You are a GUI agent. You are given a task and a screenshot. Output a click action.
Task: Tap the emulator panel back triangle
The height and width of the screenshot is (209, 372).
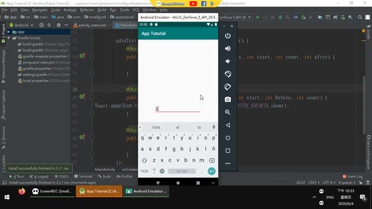click(x=228, y=125)
